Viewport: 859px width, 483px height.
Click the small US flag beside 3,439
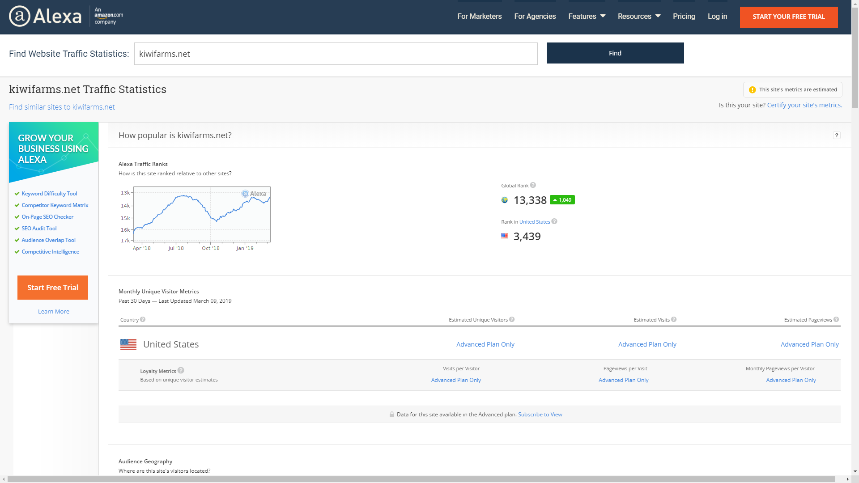[505, 236]
